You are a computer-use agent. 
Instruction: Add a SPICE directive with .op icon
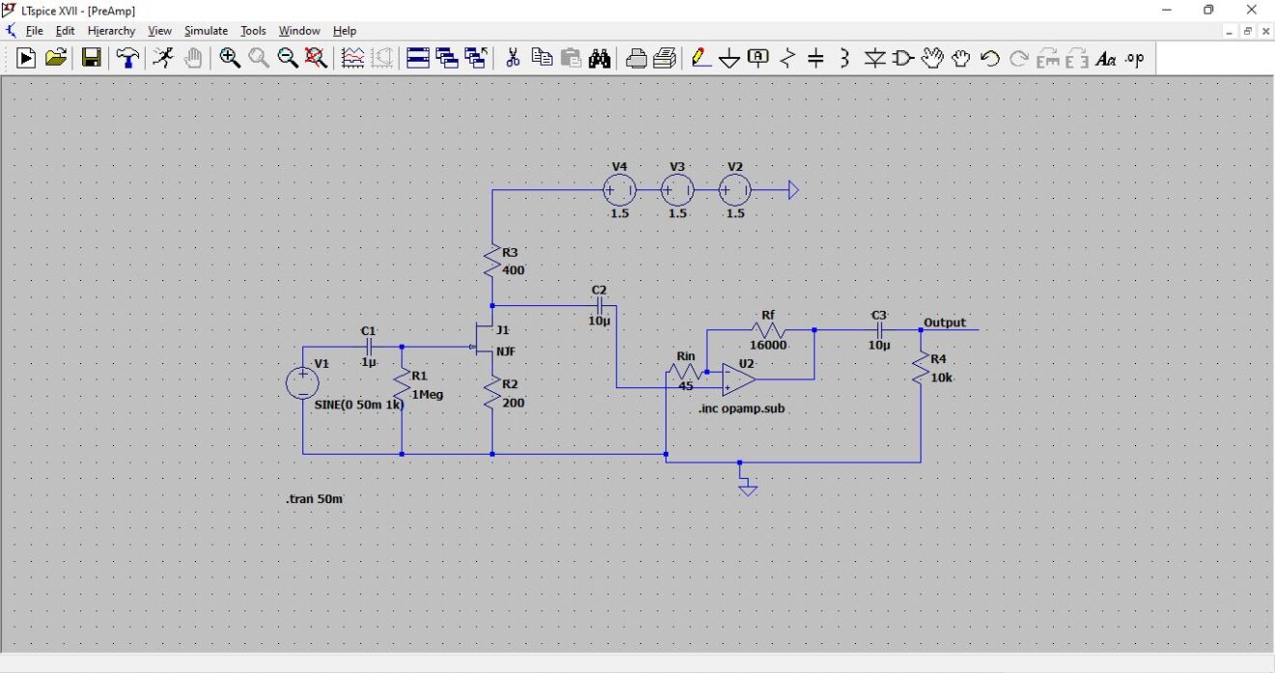1134,58
